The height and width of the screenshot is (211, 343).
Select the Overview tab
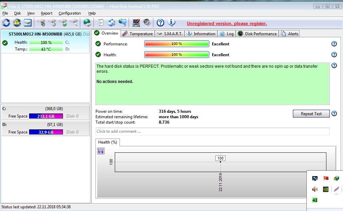(106, 33)
